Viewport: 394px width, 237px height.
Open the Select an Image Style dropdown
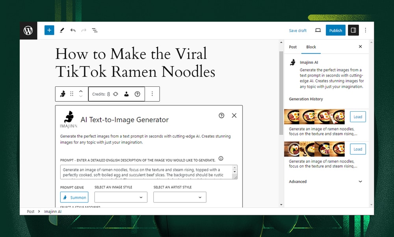coord(121,197)
